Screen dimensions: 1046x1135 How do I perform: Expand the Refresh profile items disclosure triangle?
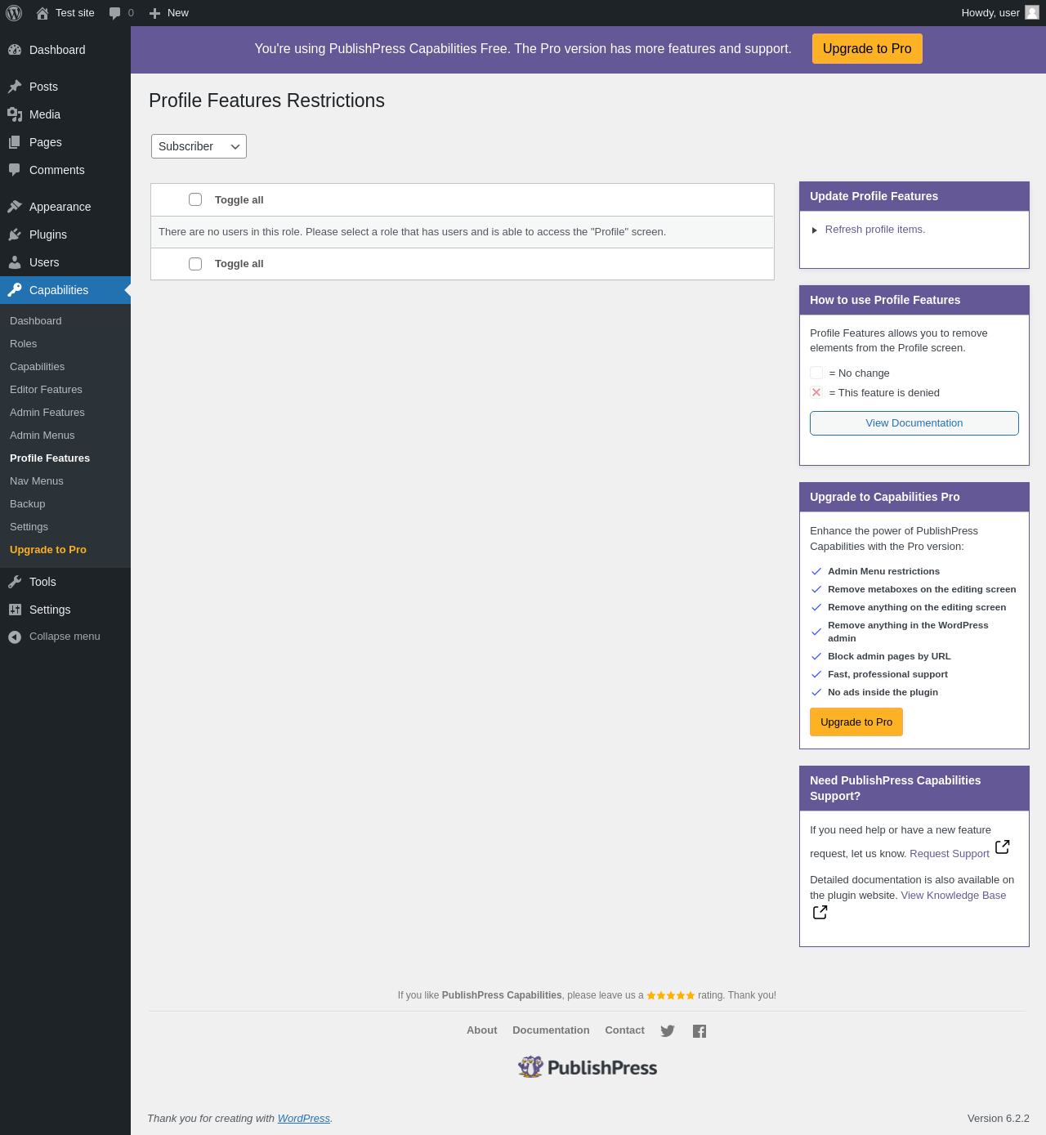click(814, 230)
